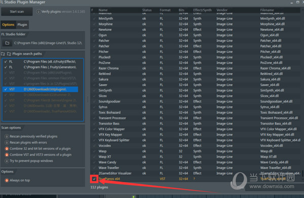Screen dimensions: 304x198
Task: Toggle the Always on top option
Action: pos(7,180)
